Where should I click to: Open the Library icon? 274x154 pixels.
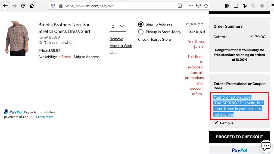(227, 6)
